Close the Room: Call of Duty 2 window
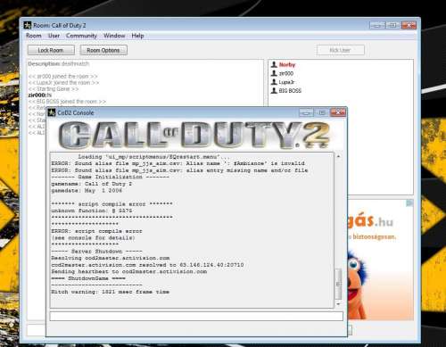 point(409,25)
